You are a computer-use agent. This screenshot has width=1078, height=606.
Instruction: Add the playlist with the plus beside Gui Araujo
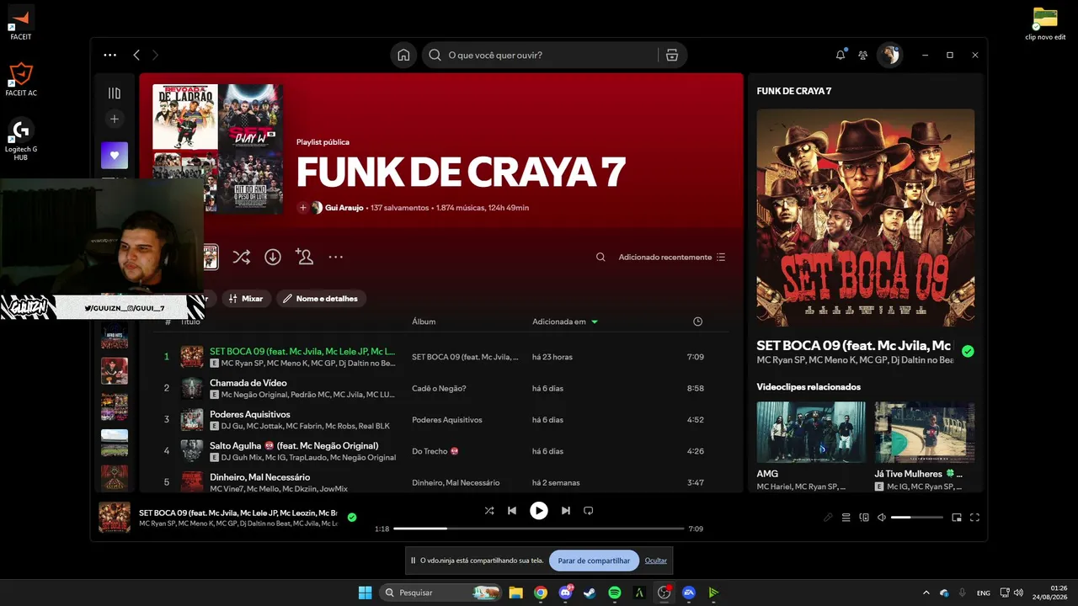pyautogui.click(x=302, y=207)
